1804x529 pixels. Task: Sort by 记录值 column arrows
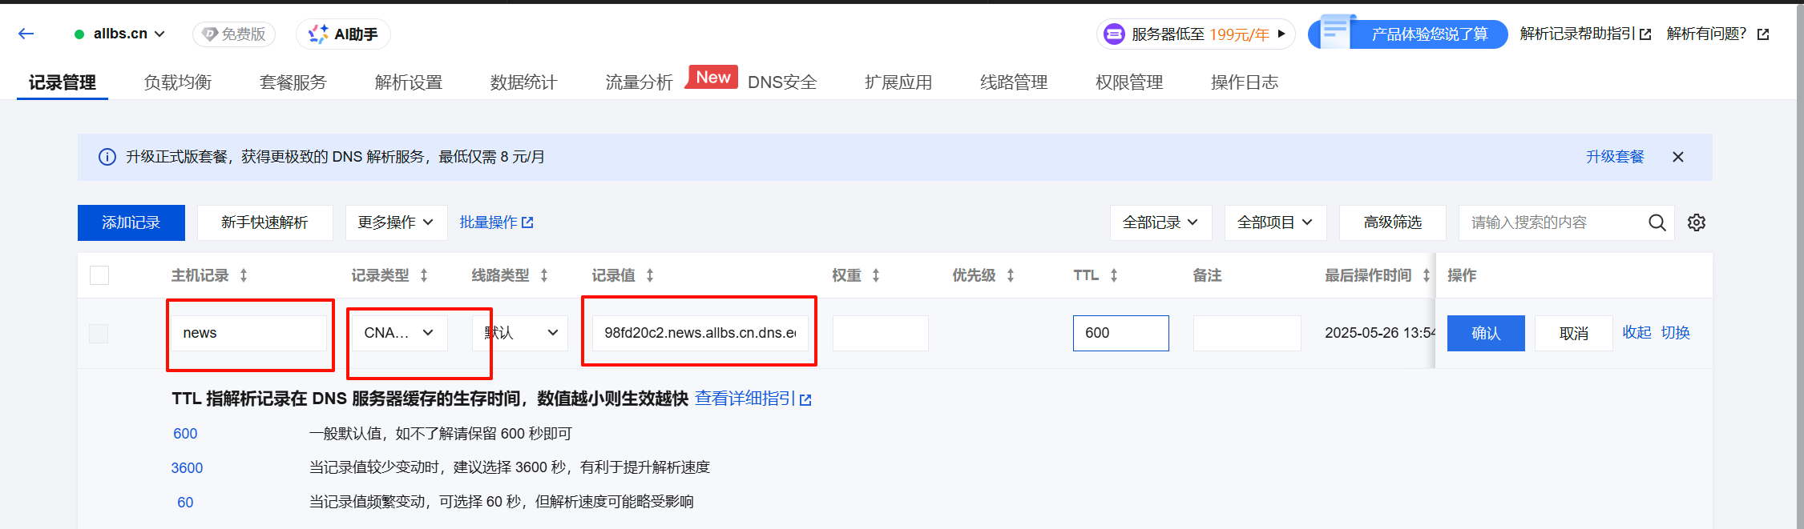tap(650, 275)
